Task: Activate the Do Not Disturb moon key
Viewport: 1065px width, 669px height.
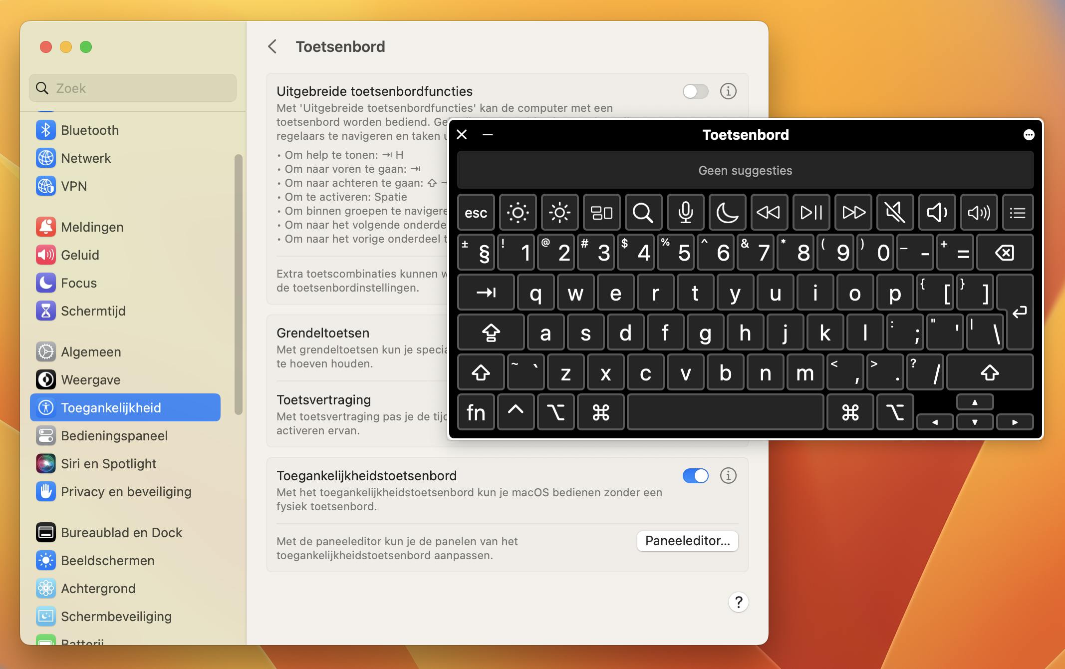Action: [727, 212]
